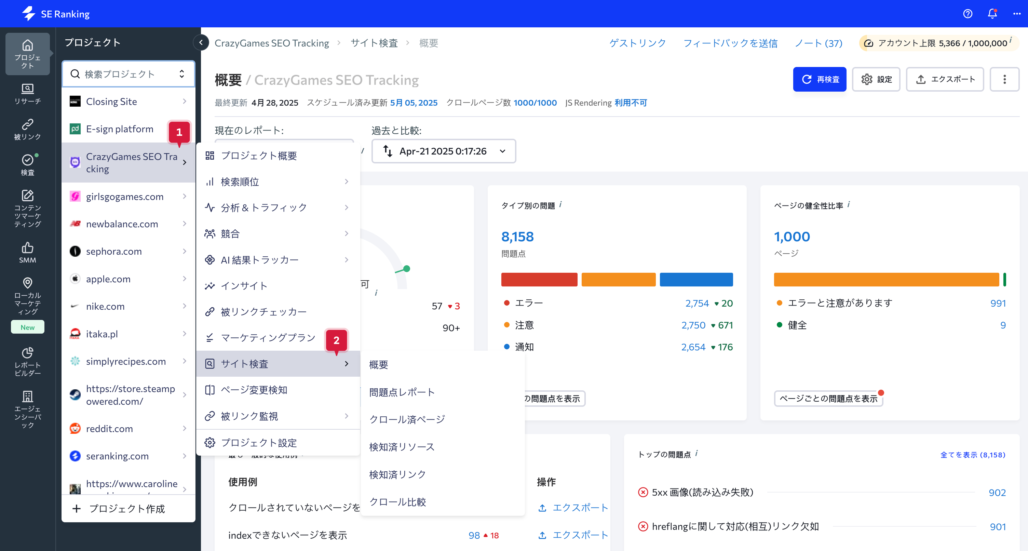Click the info icon next to トップの問題点

[x=696, y=453]
